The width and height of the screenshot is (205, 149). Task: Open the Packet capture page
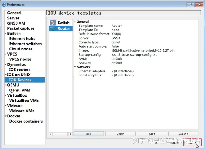(21, 28)
